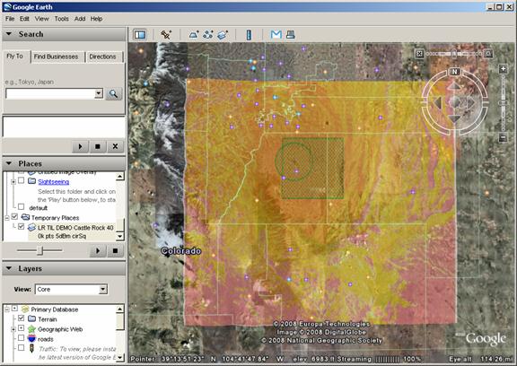Screen dimensions: 517x366
Task: Click the look-down arrow on navigation ring
Action: [455, 118]
